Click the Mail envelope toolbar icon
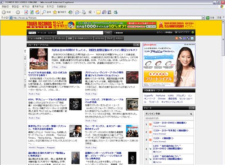Viewport: 225px width, 165px height. point(77,12)
